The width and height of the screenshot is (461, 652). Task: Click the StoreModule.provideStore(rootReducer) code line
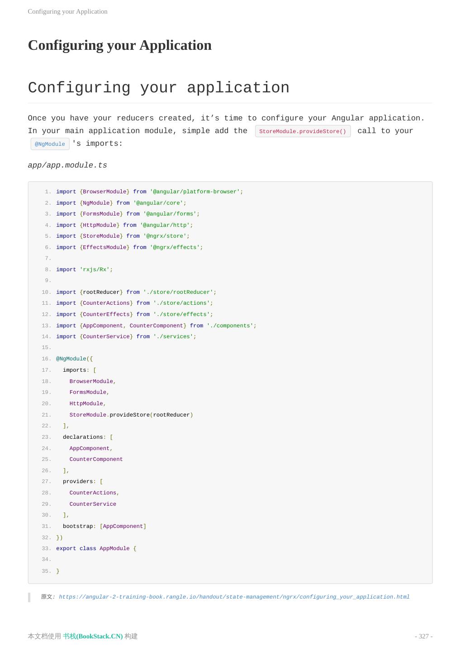click(x=131, y=415)
